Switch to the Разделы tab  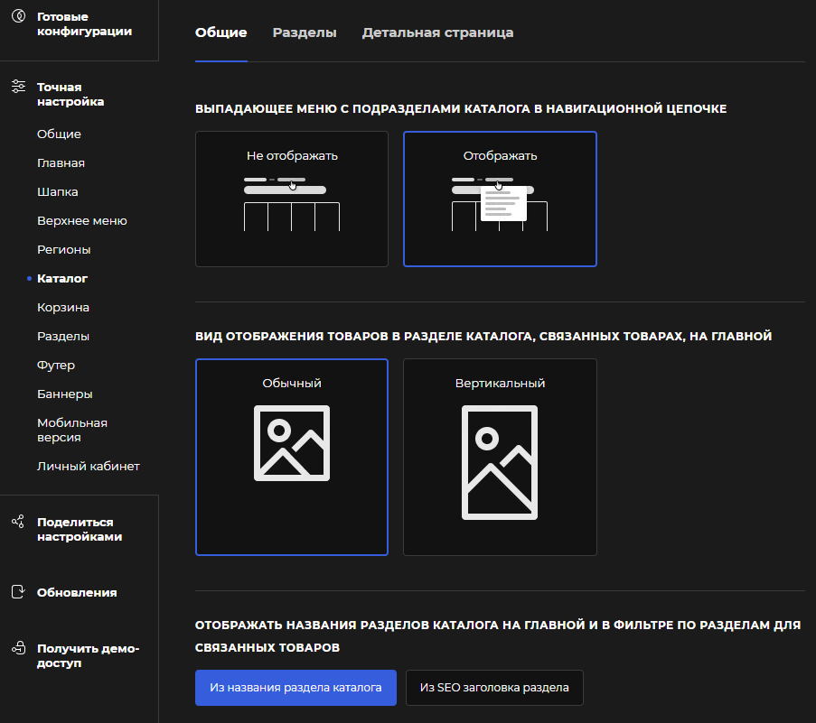305,32
